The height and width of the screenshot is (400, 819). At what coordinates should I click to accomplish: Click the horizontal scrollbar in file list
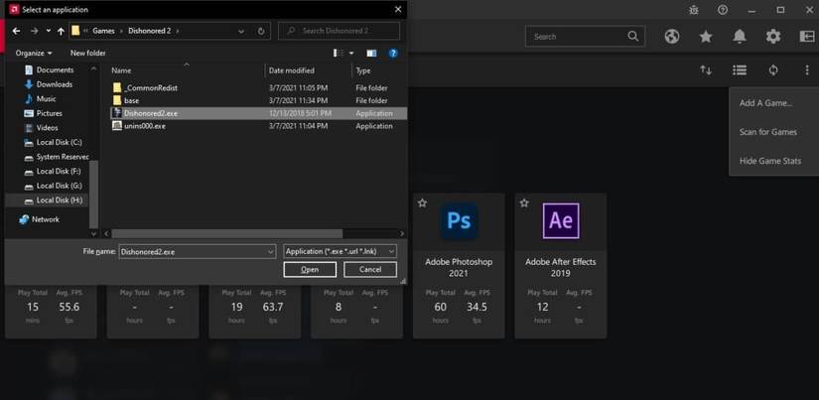227,233
